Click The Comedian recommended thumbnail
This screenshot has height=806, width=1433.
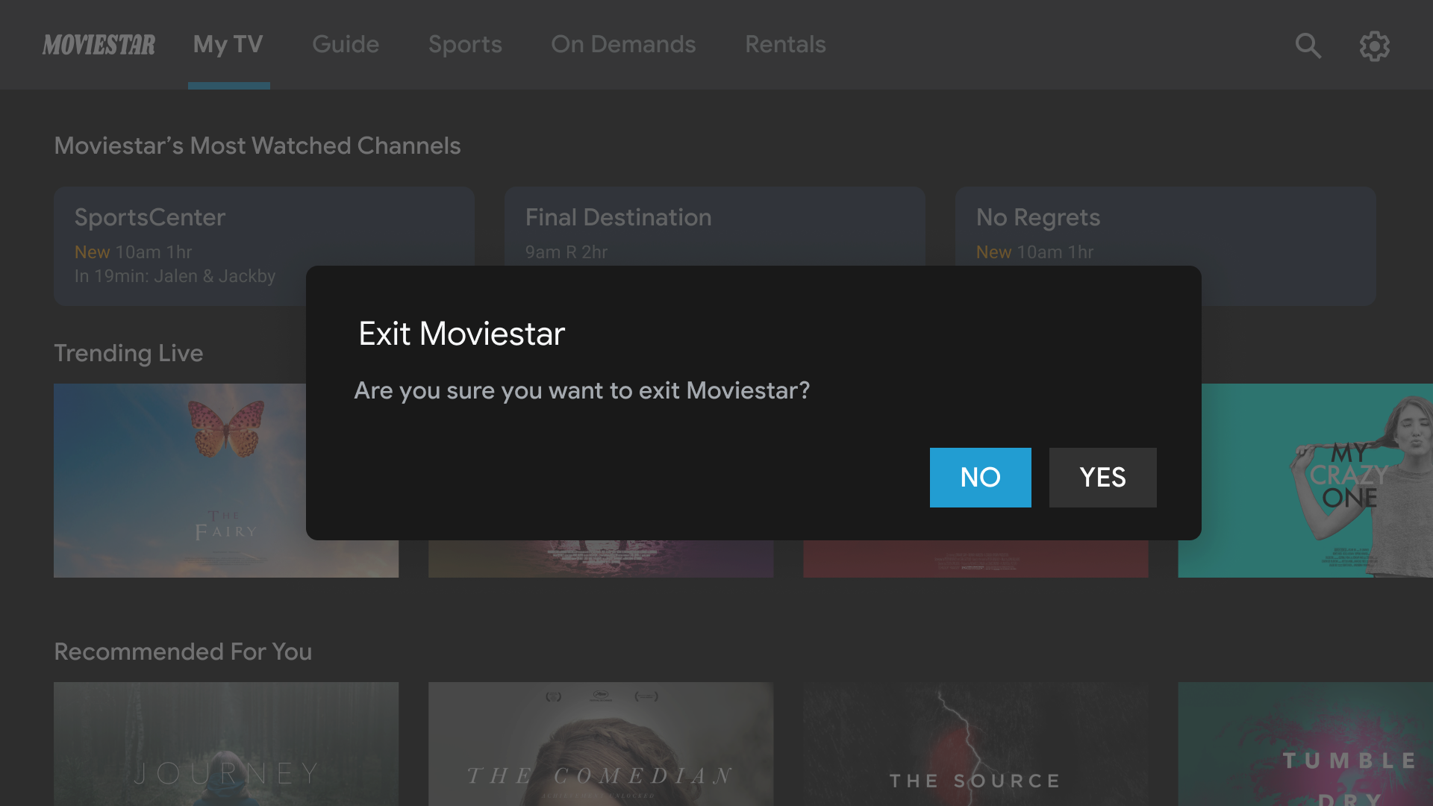point(600,744)
